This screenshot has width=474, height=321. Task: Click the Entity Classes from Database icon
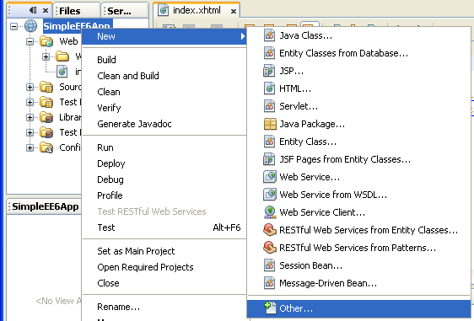(x=269, y=53)
